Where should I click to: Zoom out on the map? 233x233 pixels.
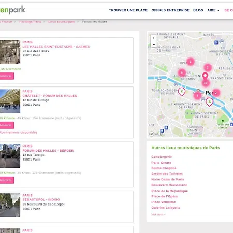[154, 45]
